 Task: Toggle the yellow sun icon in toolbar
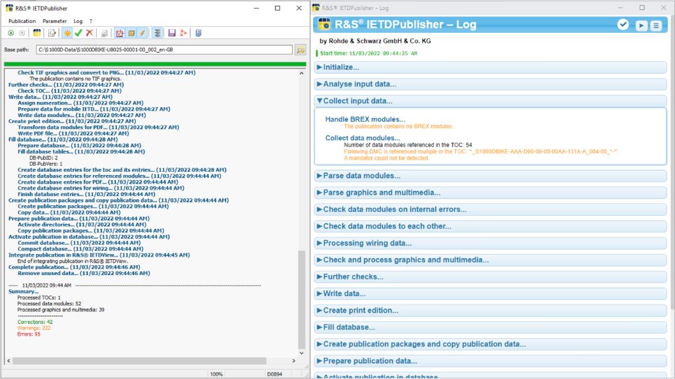(68, 33)
